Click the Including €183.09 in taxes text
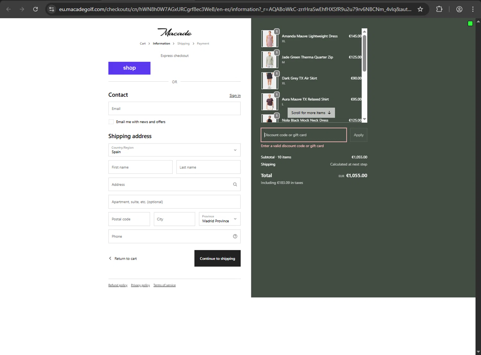 (282, 183)
